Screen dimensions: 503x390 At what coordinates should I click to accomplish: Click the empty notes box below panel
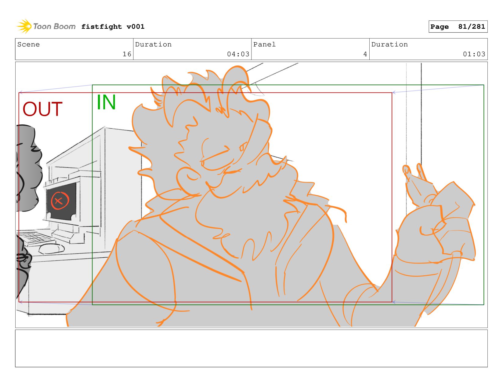tap(251, 348)
